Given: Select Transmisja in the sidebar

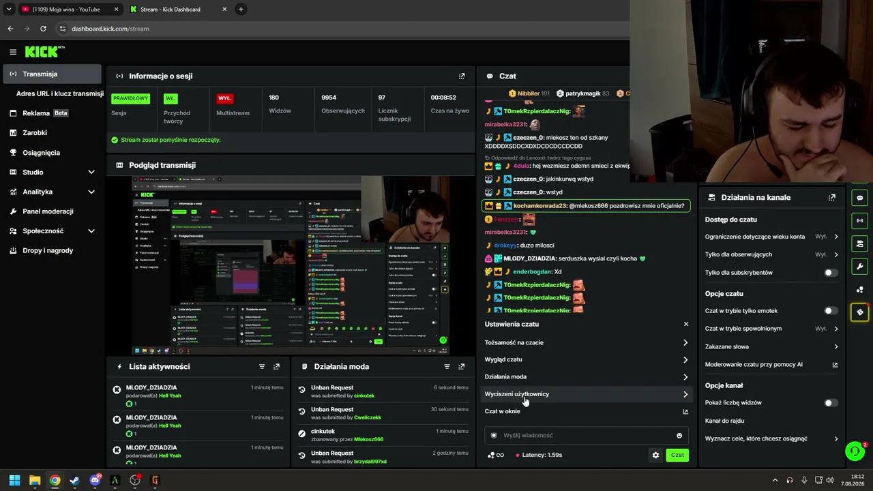Looking at the screenshot, I should pyautogui.click(x=53, y=74).
